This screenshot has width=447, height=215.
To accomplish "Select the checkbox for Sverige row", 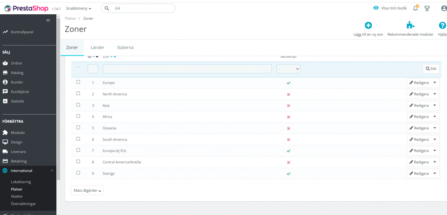I will point(78,173).
